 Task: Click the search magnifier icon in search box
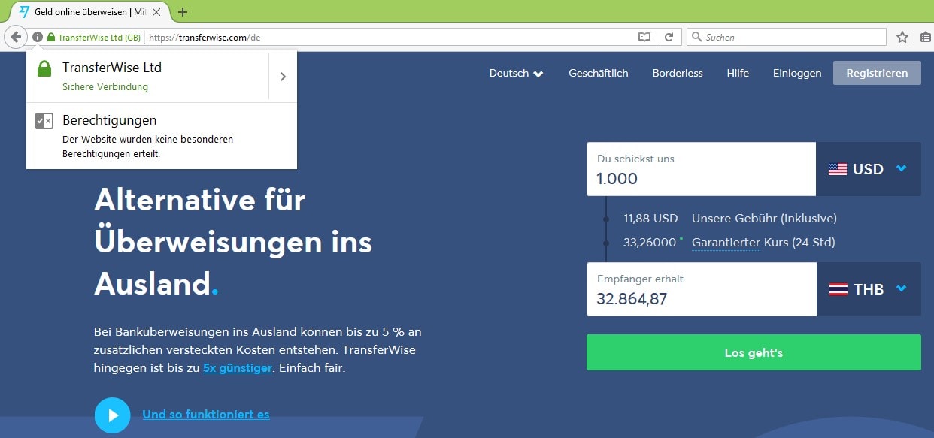[697, 37]
